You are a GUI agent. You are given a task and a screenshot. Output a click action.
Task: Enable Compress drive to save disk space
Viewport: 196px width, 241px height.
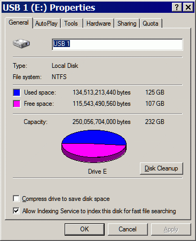16,198
